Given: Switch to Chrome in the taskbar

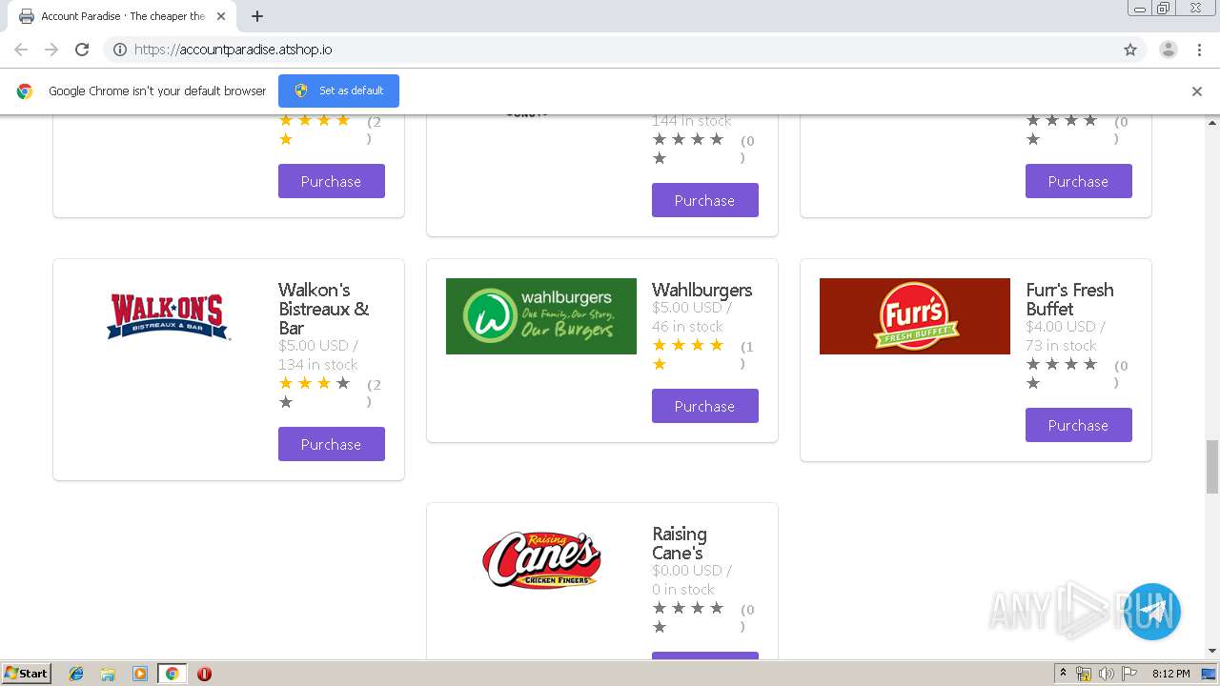Looking at the screenshot, I should click(172, 674).
